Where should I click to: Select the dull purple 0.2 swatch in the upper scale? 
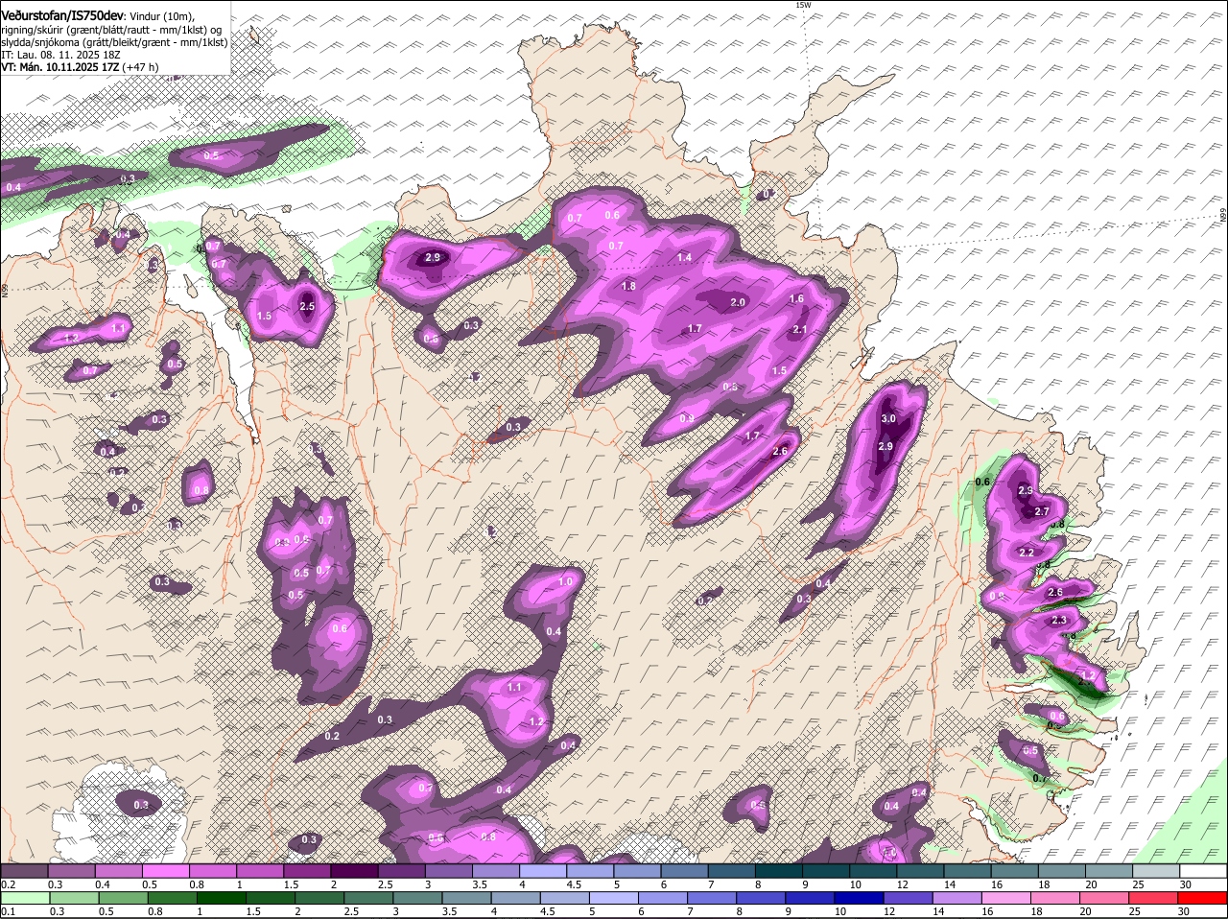pos(24,871)
